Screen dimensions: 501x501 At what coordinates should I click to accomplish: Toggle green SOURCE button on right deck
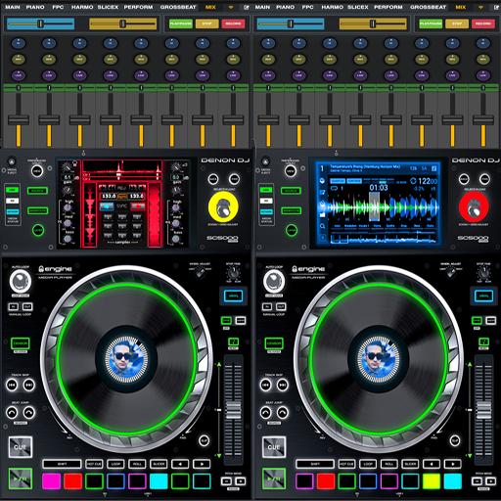(x=291, y=191)
